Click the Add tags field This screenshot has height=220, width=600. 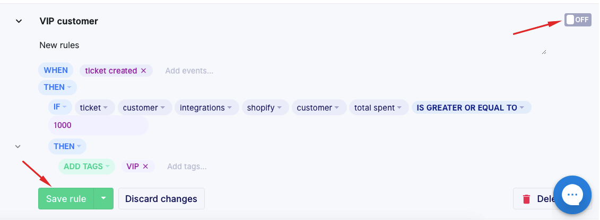tap(187, 167)
